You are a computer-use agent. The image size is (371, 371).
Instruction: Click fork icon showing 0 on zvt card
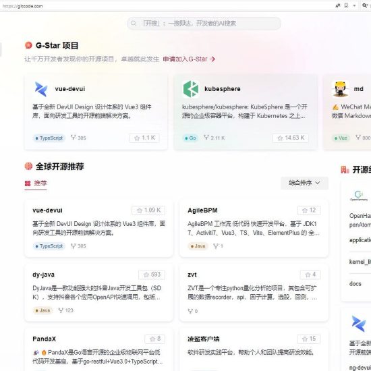coord(190,311)
